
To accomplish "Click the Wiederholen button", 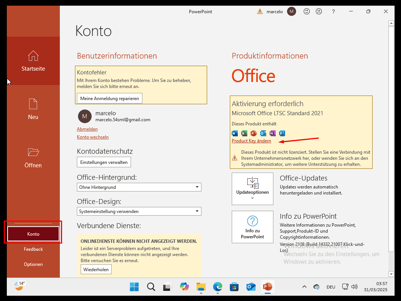I will coord(96,269).
